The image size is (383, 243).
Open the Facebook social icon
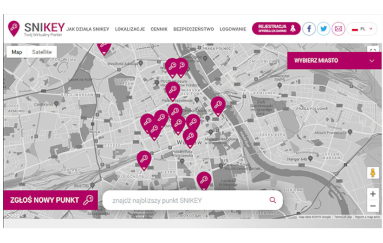click(309, 29)
